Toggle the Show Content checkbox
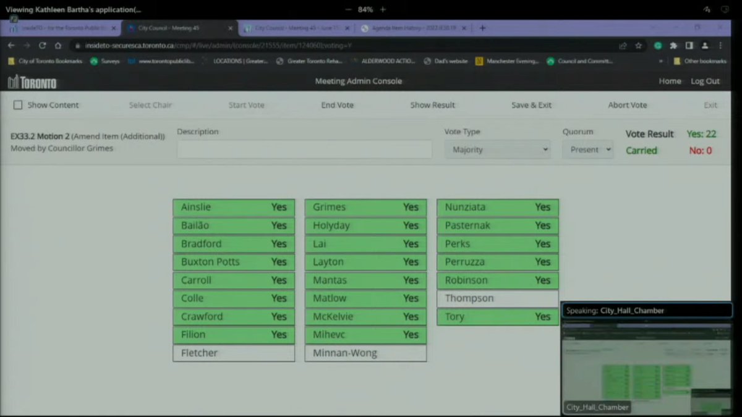 click(18, 105)
